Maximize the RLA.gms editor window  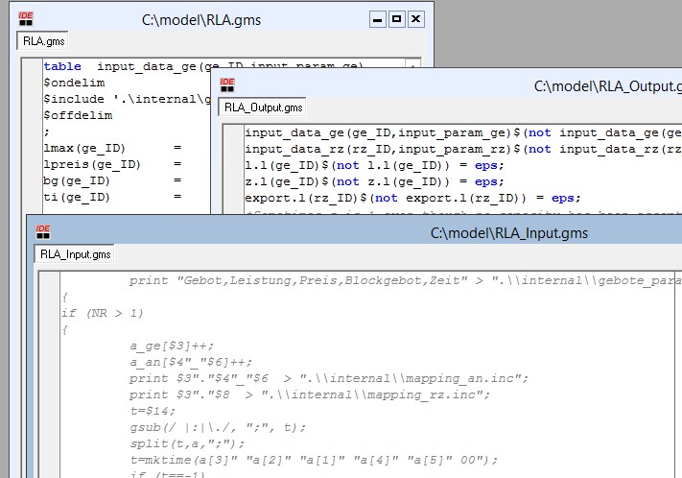[397, 18]
